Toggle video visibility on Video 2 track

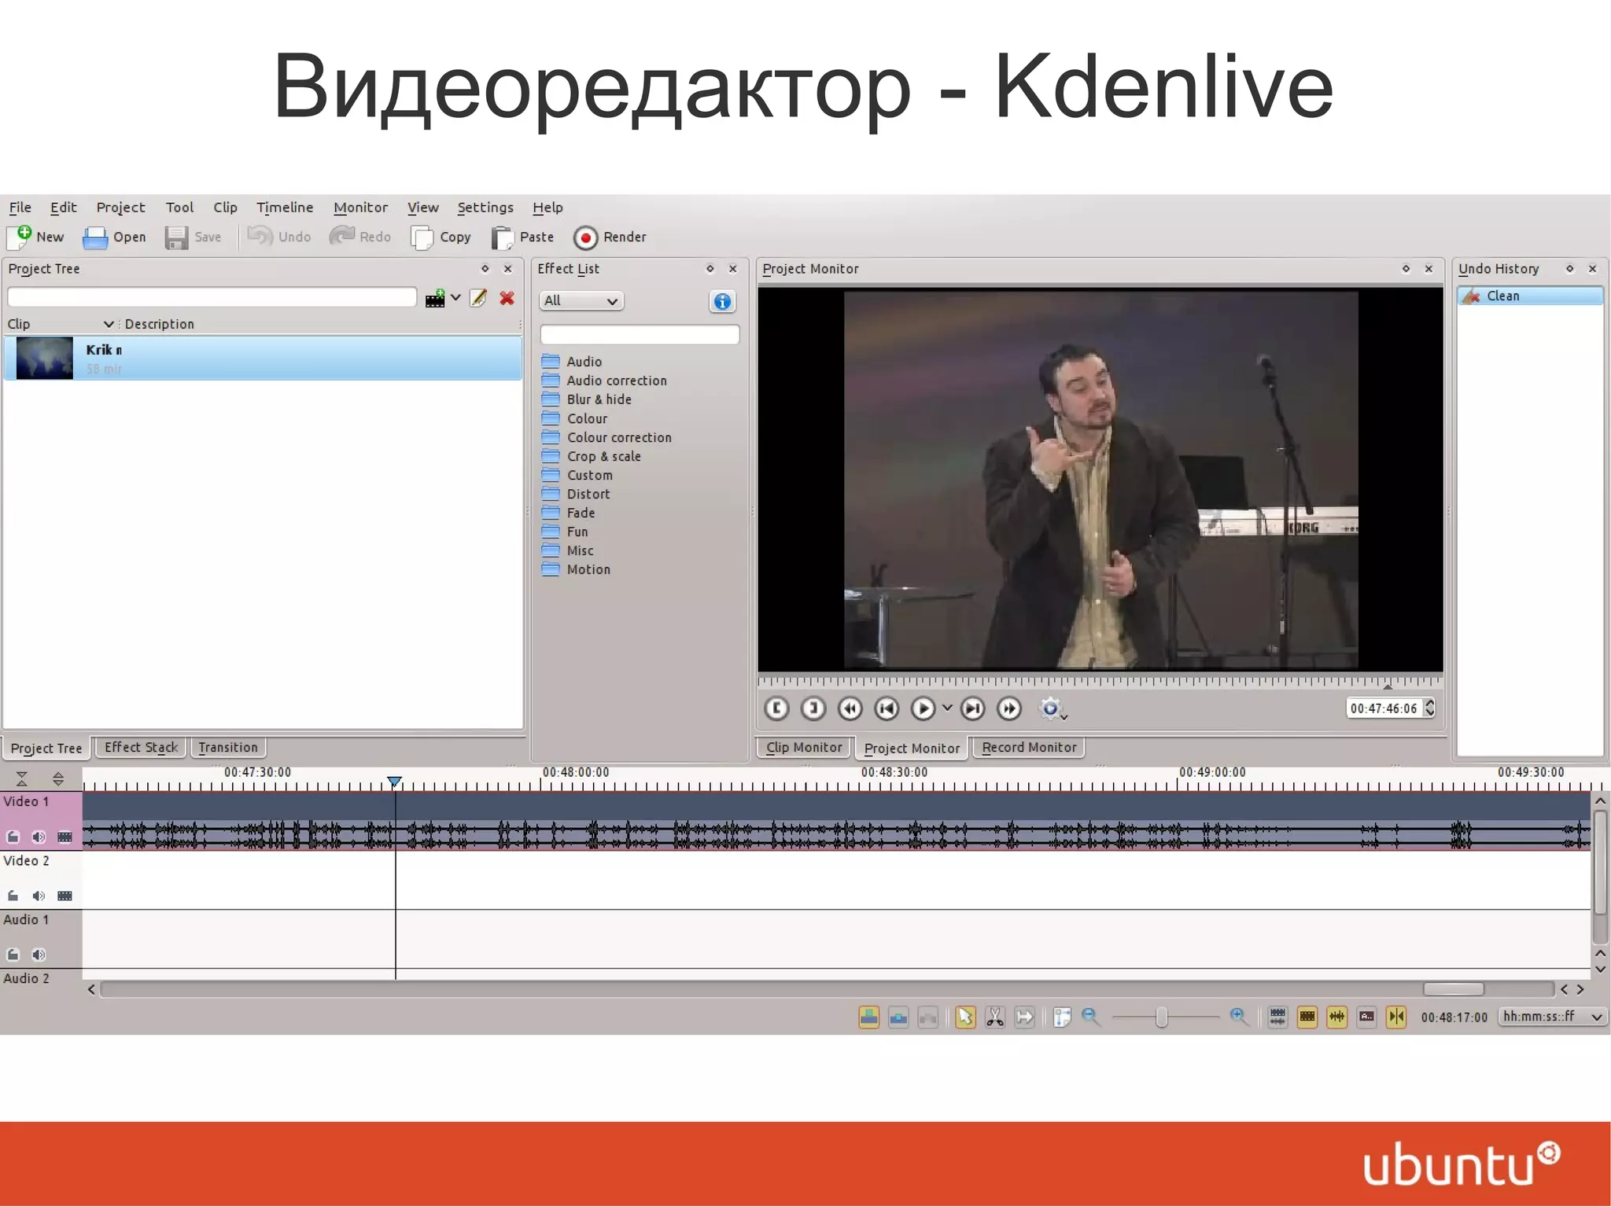[x=65, y=896]
